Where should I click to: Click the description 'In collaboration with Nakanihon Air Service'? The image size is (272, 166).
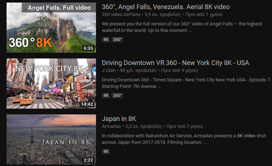point(184,139)
